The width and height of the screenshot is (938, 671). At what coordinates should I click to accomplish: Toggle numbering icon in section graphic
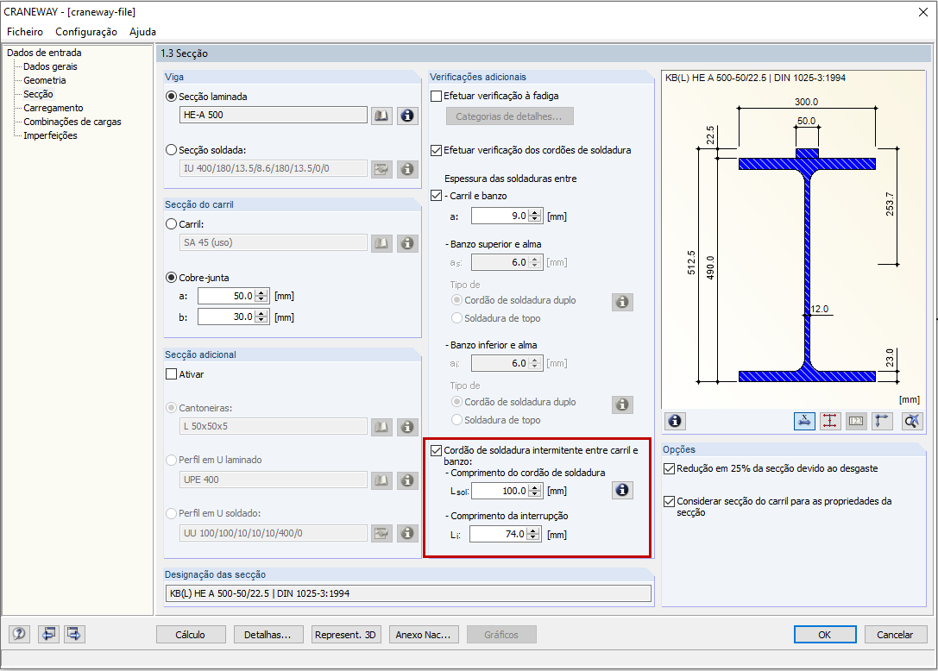pyautogui.click(x=856, y=421)
